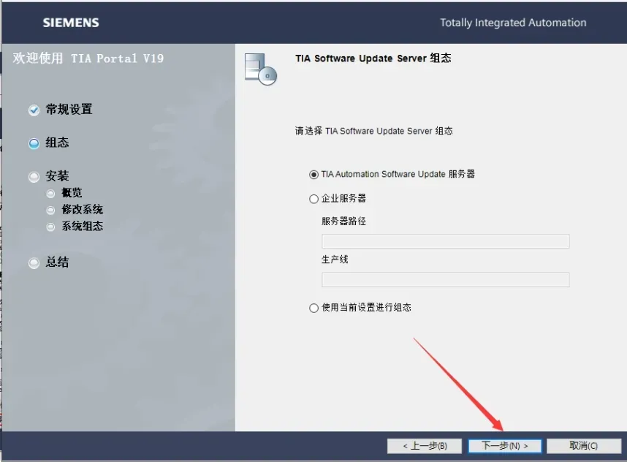
Task: Click the step bullet beside 修改系统
Action: point(50,210)
